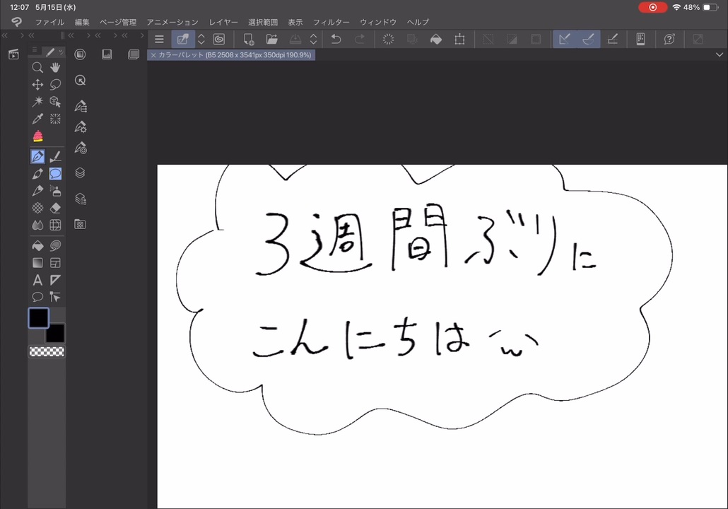
Task: Open the 表示 menu
Action: click(295, 23)
